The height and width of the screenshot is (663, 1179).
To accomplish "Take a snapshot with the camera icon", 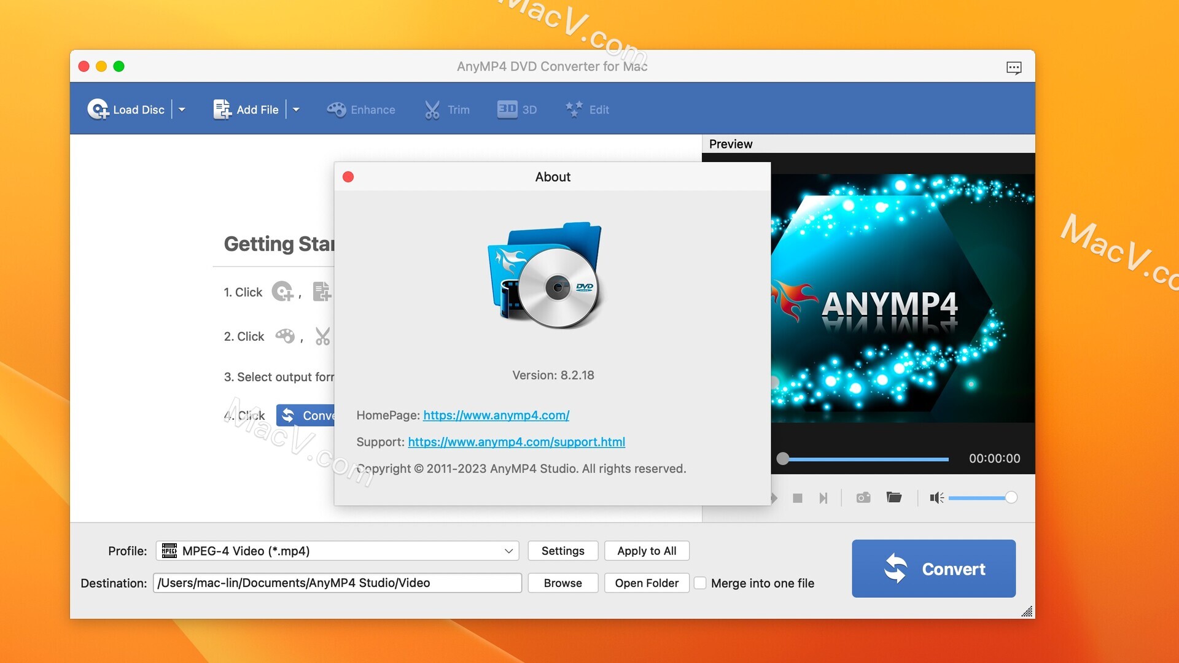I will click(x=863, y=497).
